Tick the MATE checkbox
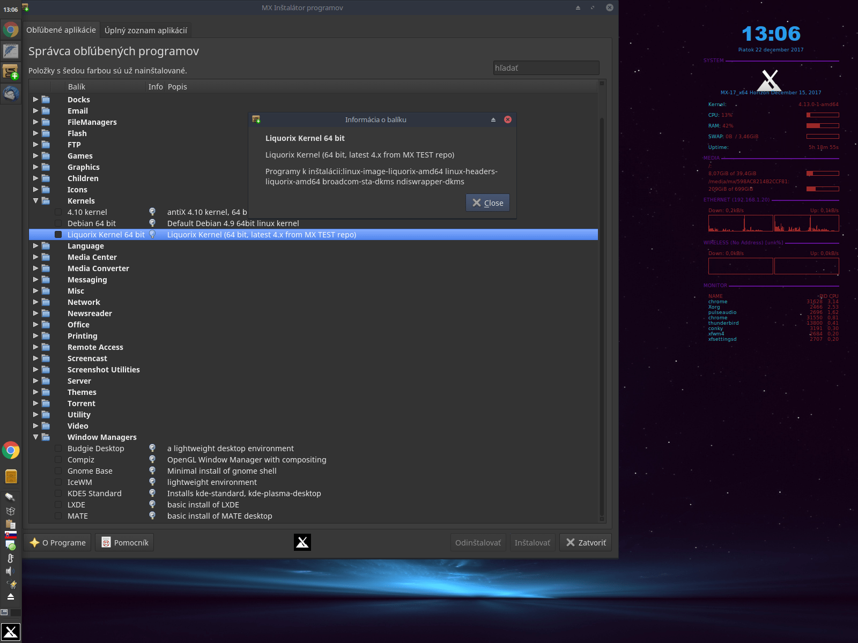 click(x=58, y=516)
